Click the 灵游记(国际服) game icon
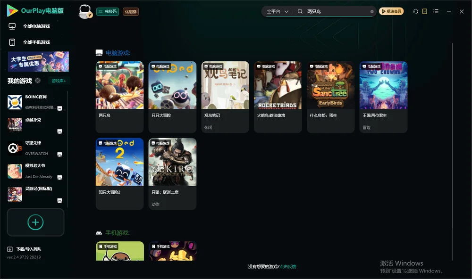 [x=15, y=194]
